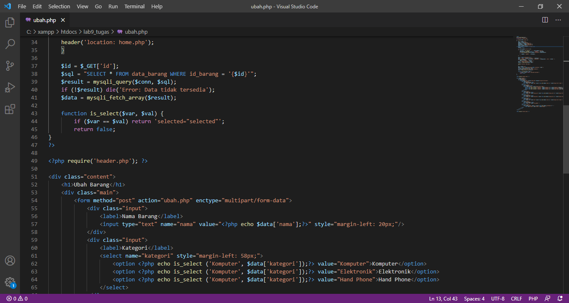
Task: Open the Run and Debug view
Action: [x=10, y=87]
